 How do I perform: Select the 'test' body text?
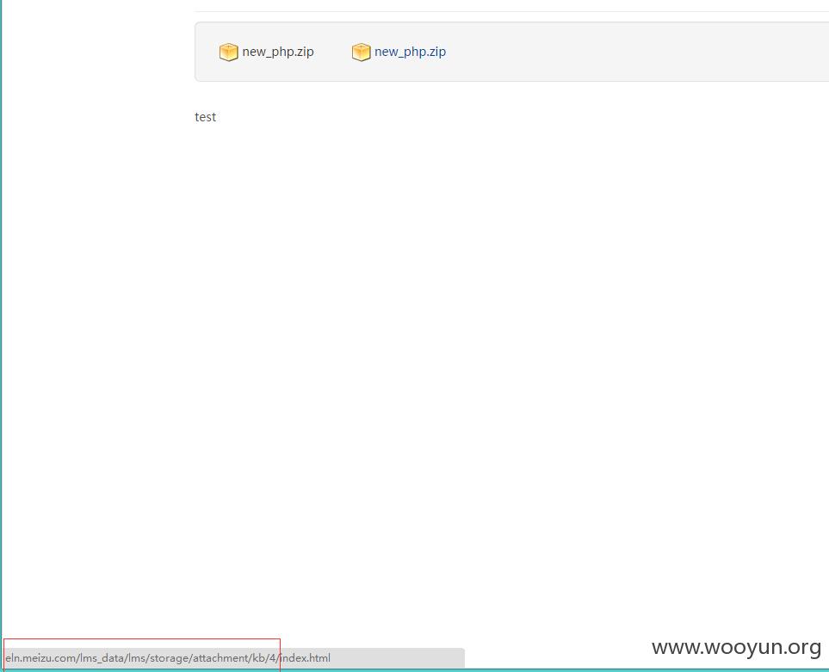pos(205,117)
